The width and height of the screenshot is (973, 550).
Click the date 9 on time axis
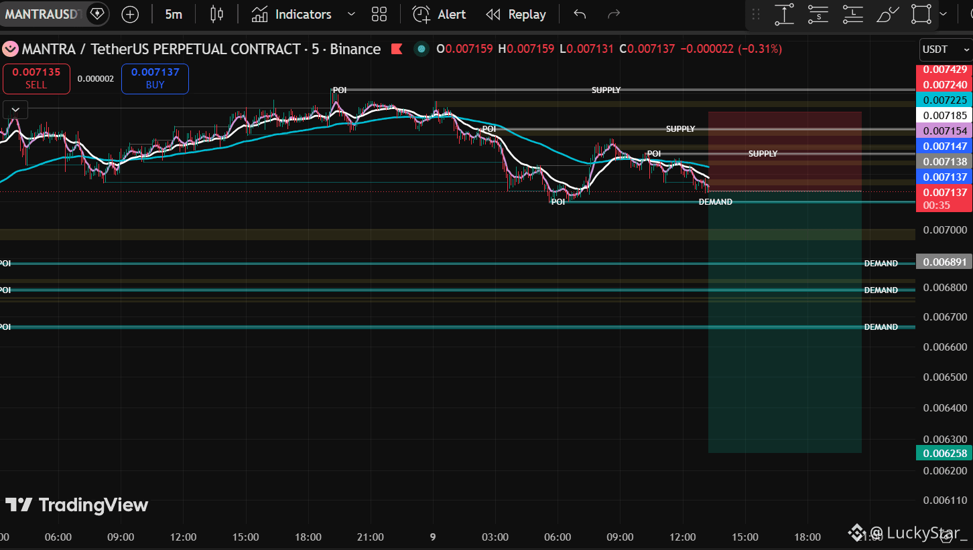[433, 537]
